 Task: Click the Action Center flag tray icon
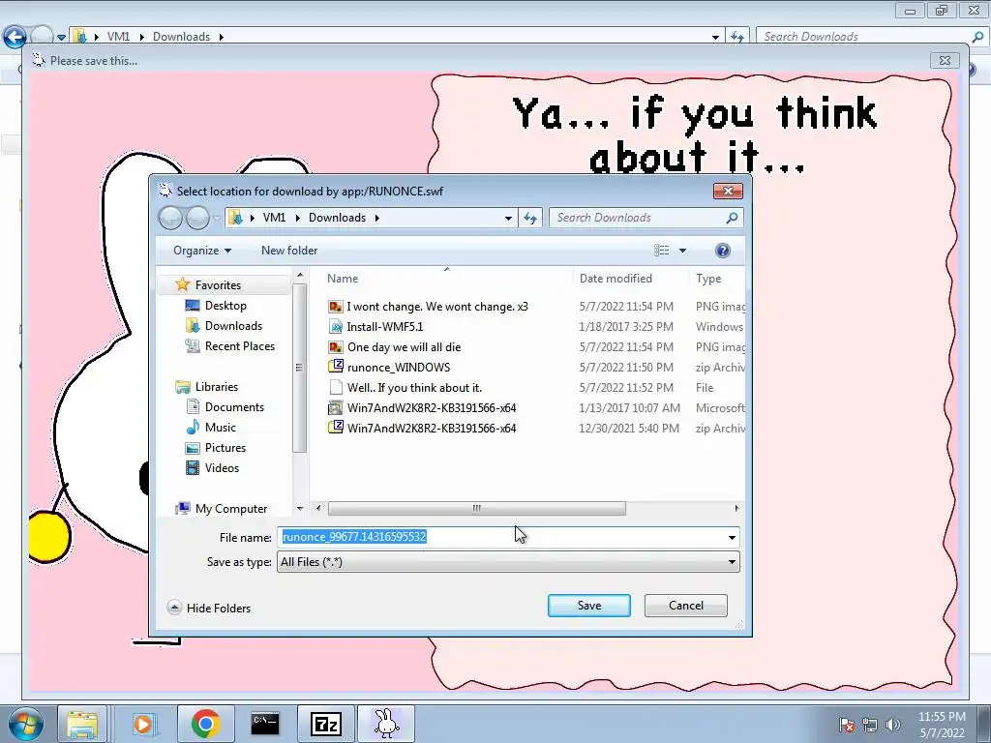click(x=846, y=724)
